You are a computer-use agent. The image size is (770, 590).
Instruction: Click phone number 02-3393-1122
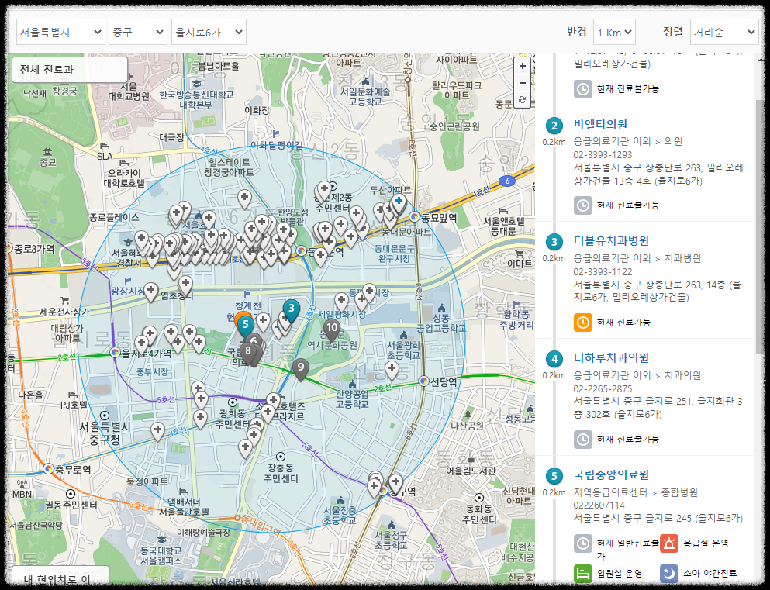[603, 271]
